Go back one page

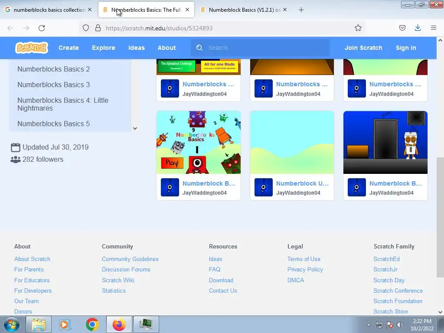pos(10,28)
